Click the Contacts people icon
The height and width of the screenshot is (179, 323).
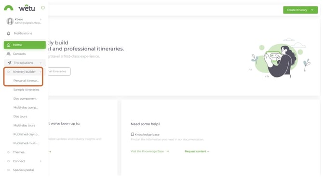[x=9, y=54]
